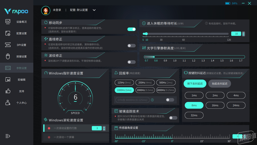Viewport: 257px width, 145px height.
Task: Click the scroll lines stepper arrows
Action: [x=104, y=128]
